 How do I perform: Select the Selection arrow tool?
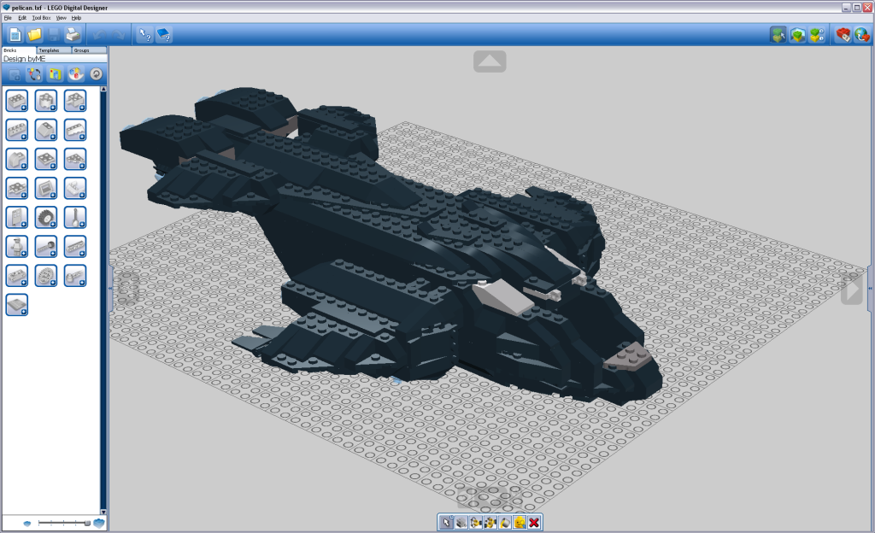(x=446, y=523)
